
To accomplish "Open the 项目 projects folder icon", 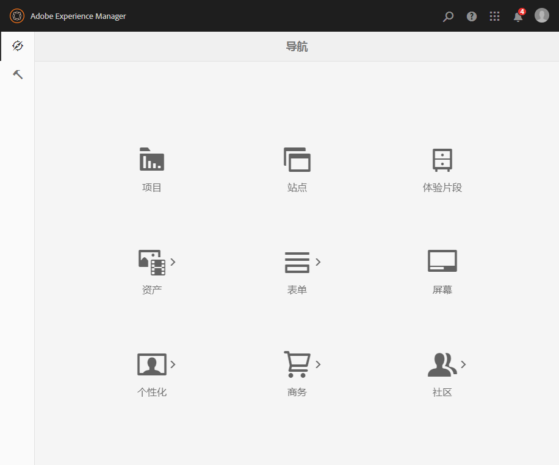I will tap(152, 159).
